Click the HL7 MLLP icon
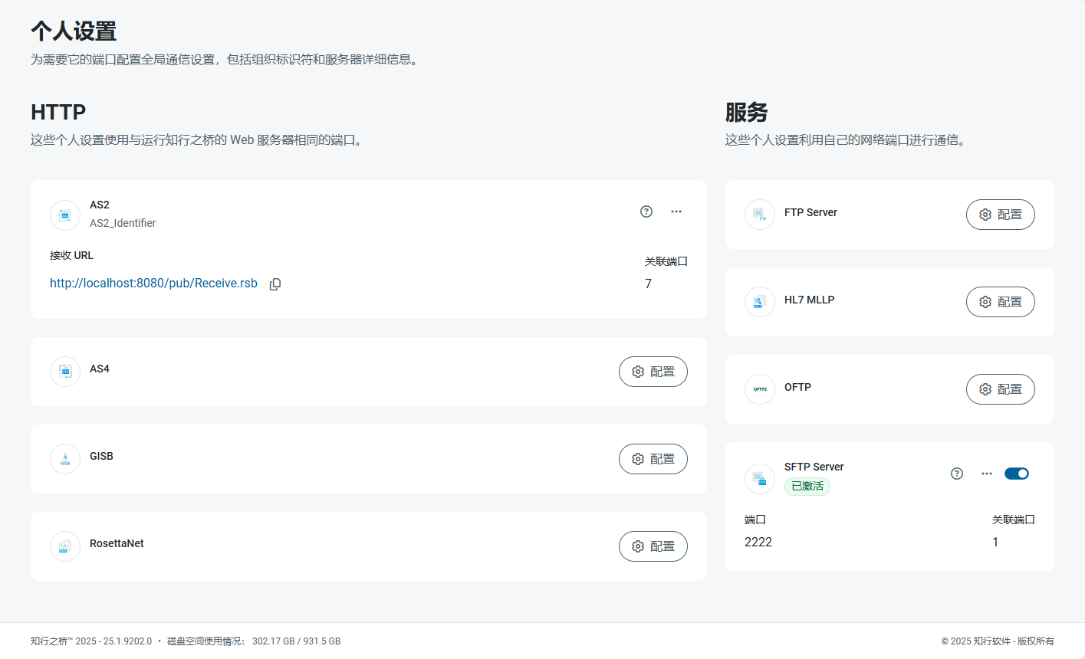This screenshot has width=1085, height=659. tap(759, 302)
